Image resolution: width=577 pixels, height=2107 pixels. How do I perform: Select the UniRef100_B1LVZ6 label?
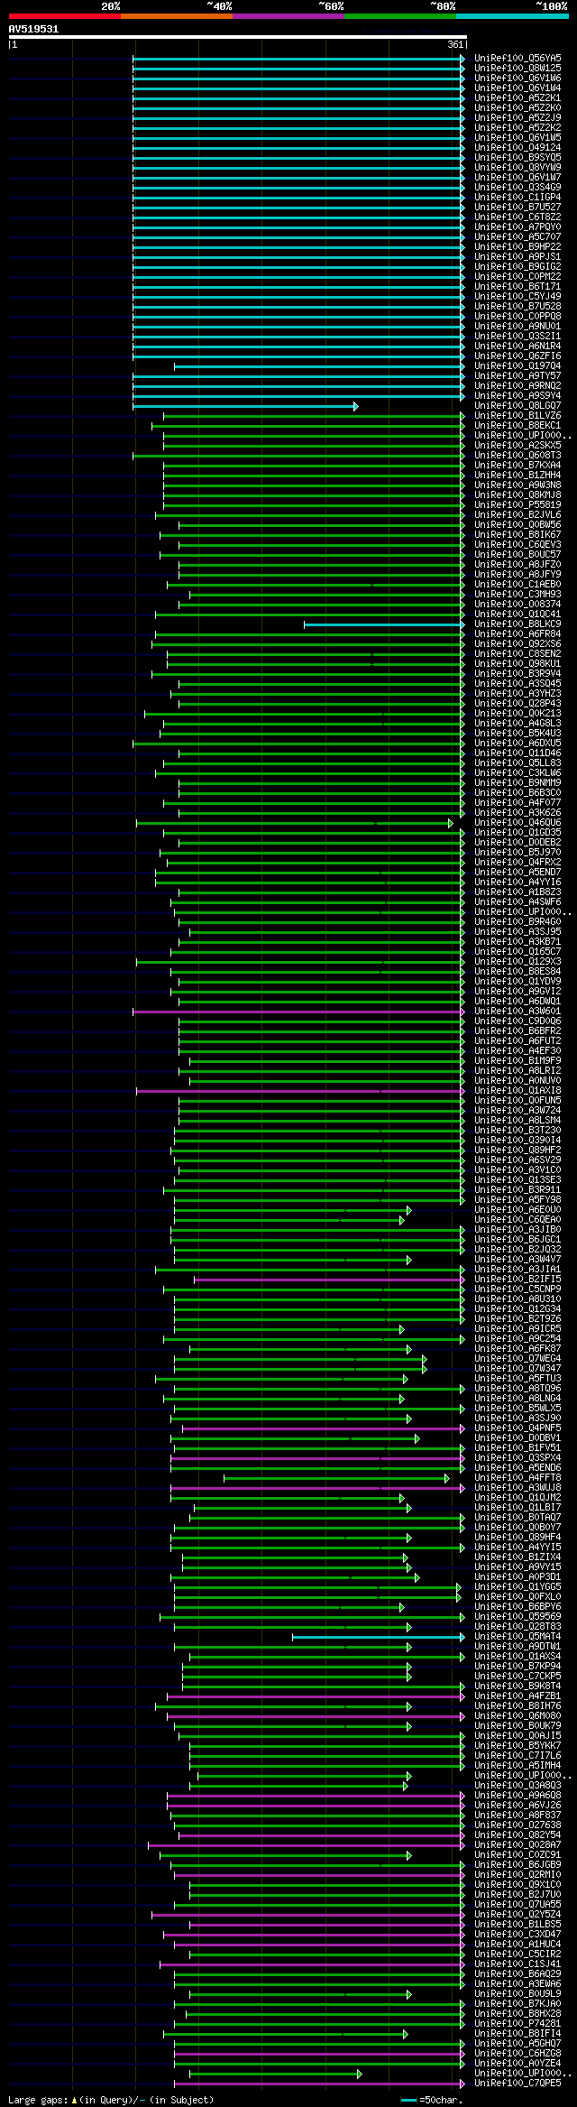[517, 416]
